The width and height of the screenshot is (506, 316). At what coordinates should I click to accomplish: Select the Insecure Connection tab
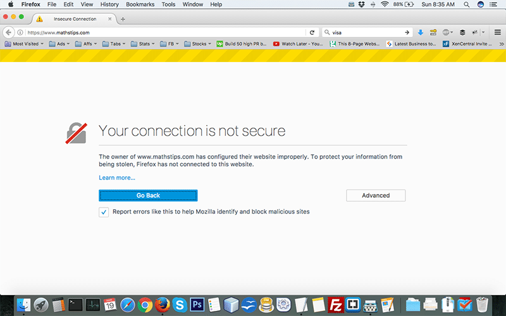point(74,19)
